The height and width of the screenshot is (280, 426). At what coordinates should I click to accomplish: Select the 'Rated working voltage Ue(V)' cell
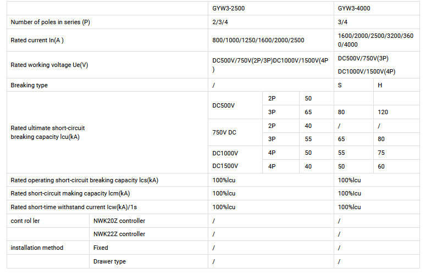click(49, 65)
